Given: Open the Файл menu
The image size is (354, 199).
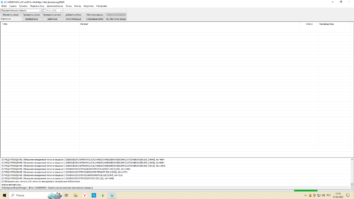Looking at the screenshot, I should pyautogui.click(x=4, y=6).
